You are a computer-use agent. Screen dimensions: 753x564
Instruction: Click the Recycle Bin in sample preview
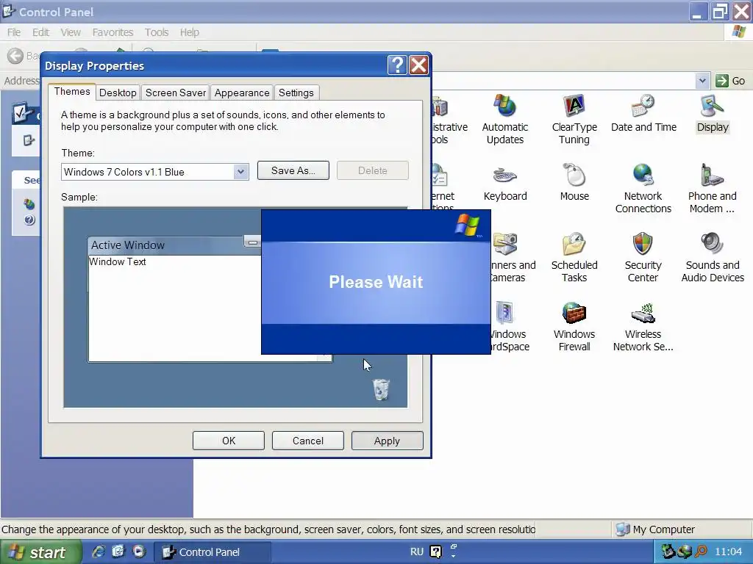382,389
